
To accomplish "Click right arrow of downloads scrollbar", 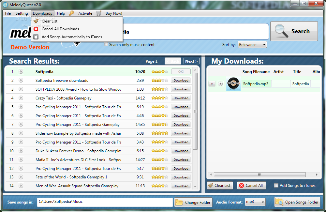I will coord(317,174).
